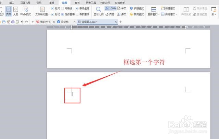Expand the 宏 macro dropdown arrow
The image size is (219, 139).
pyautogui.click(x=215, y=14)
